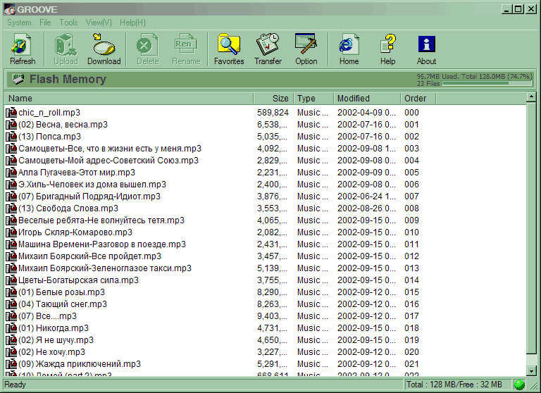This screenshot has width=541, height=393.
Task: Select Цветы-Богатырская сила.mp3 in the list
Action: point(78,280)
